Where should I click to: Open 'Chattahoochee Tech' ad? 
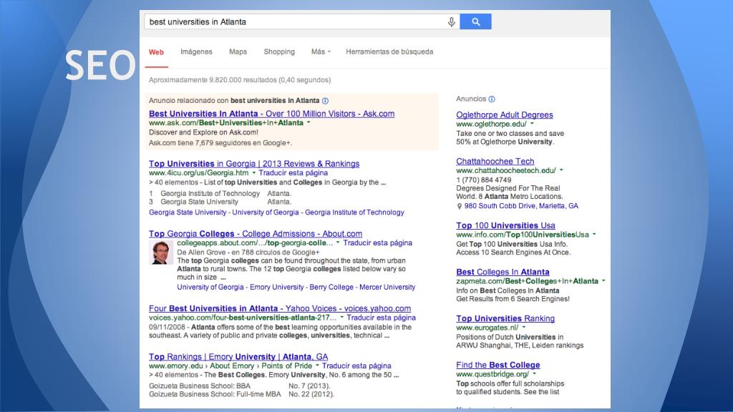(495, 161)
